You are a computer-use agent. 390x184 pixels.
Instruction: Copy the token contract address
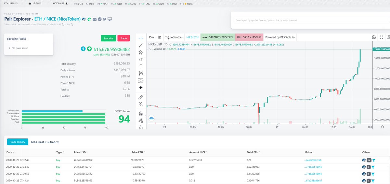point(63,24)
